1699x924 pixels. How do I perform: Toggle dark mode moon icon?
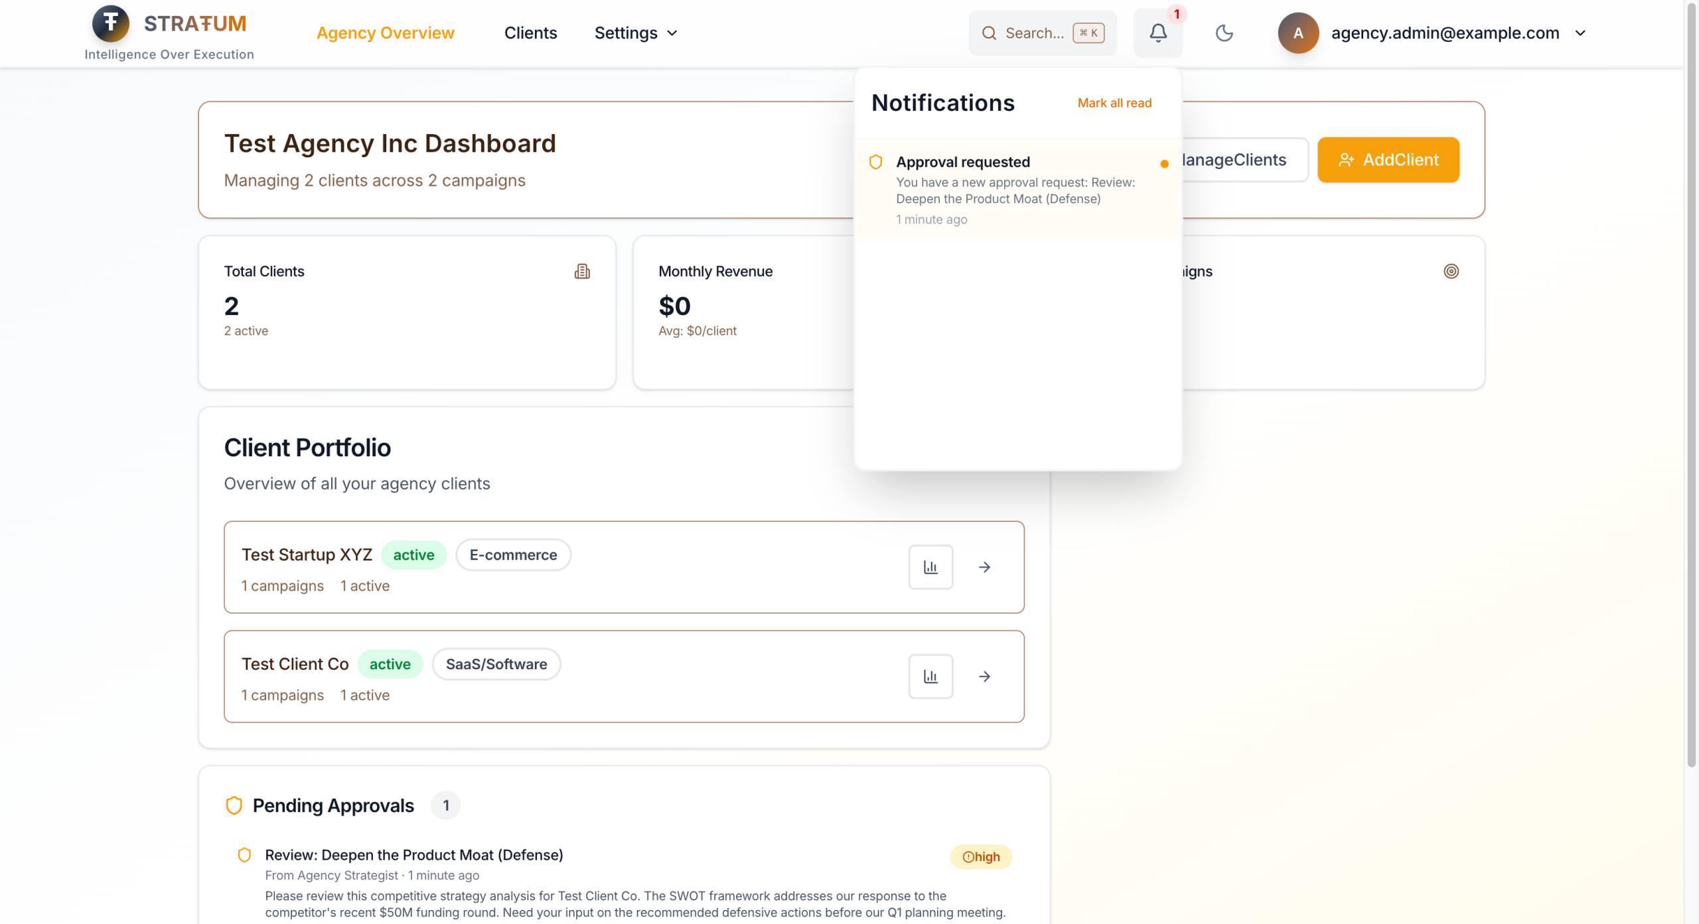pos(1224,33)
